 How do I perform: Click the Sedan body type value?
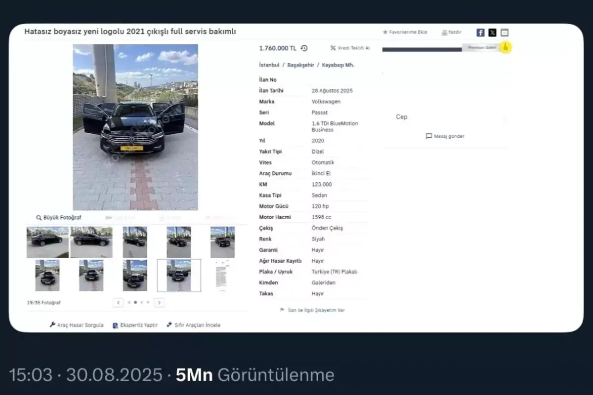coord(319,196)
